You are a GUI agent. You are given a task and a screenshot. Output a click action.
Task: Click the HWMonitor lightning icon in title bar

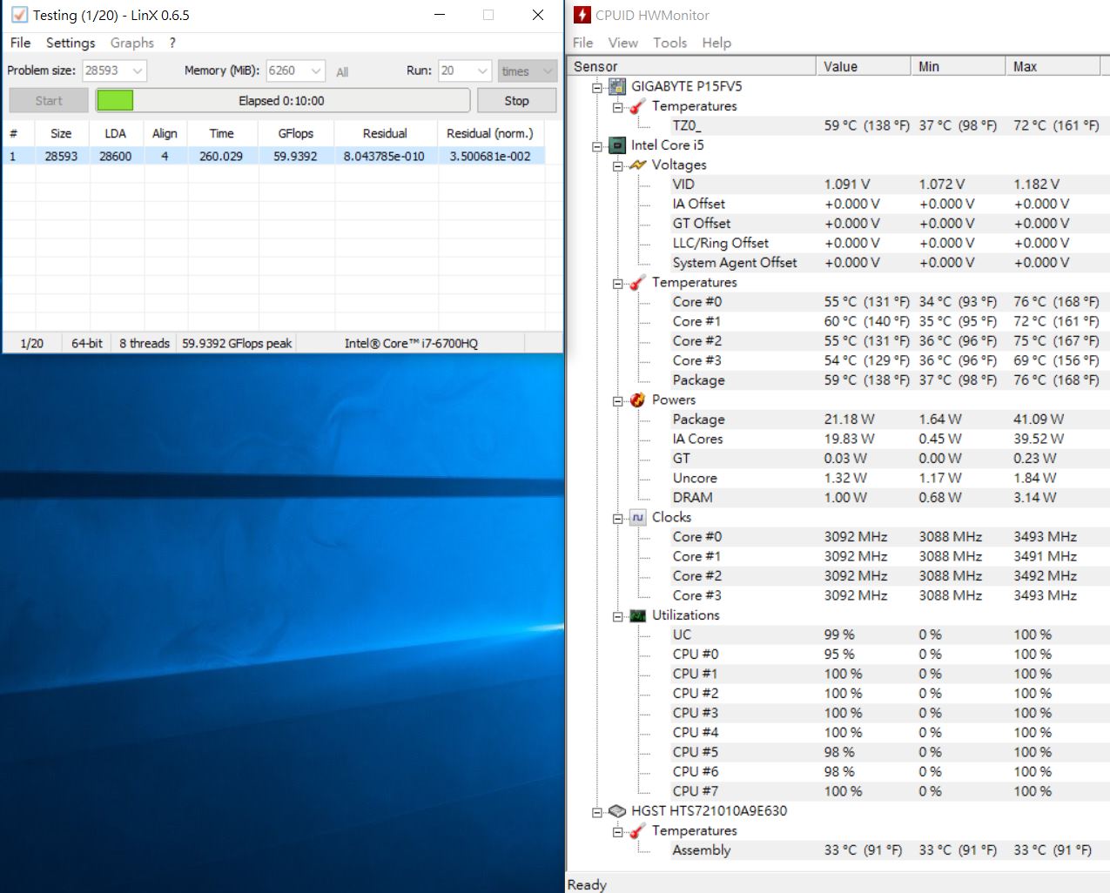[x=582, y=15]
